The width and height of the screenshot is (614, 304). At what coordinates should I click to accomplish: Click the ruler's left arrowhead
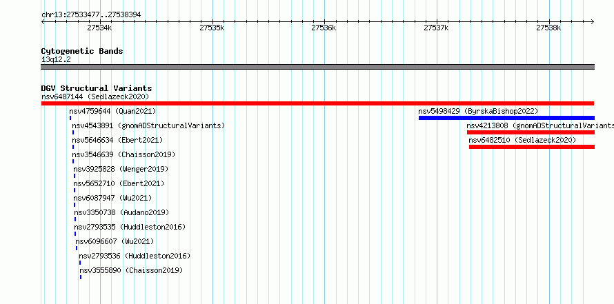[43, 21]
